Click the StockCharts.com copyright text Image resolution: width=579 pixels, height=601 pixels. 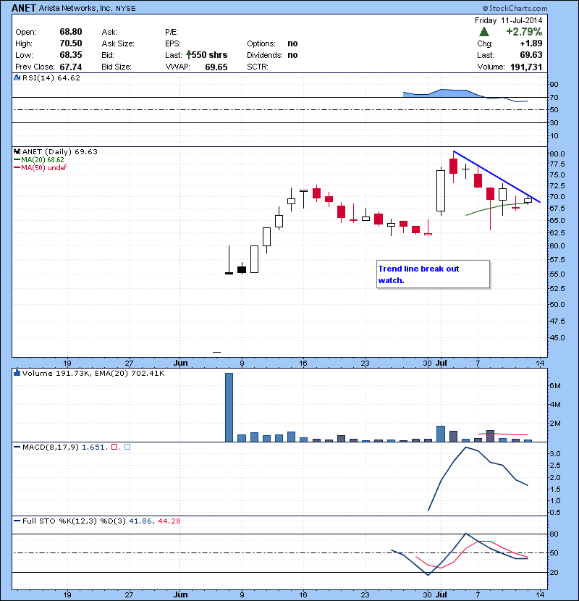click(515, 8)
